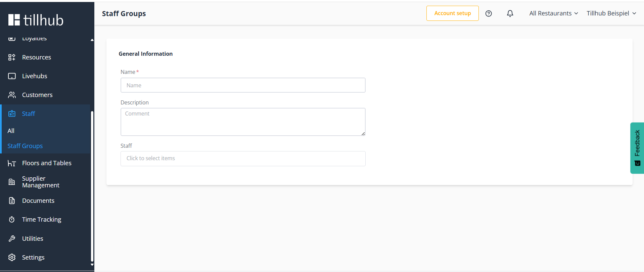Open the Staff multi-select field

tap(243, 158)
